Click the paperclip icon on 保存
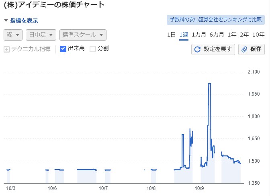 click(x=244, y=49)
